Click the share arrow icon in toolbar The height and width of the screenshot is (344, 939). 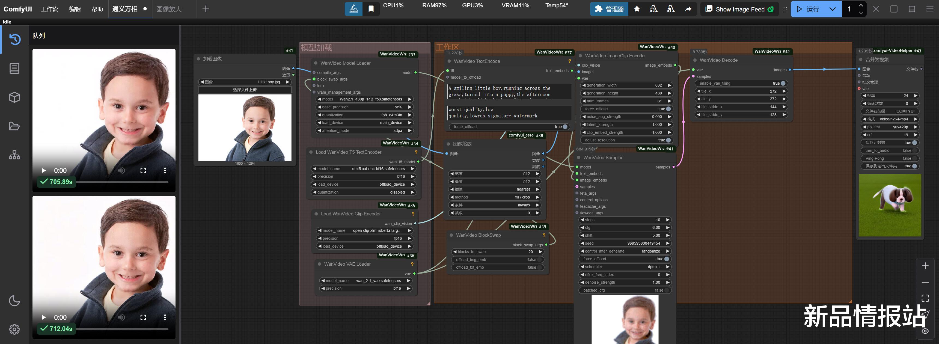tap(688, 9)
